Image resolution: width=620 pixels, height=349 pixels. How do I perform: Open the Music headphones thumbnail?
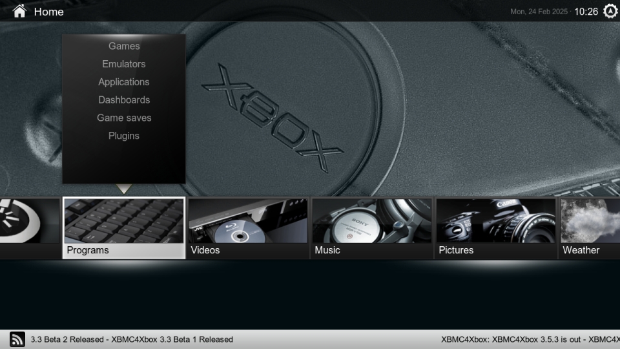(x=372, y=221)
